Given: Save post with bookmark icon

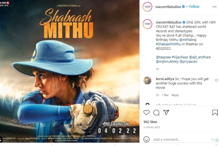Looking at the screenshot, I should point(215,113).
